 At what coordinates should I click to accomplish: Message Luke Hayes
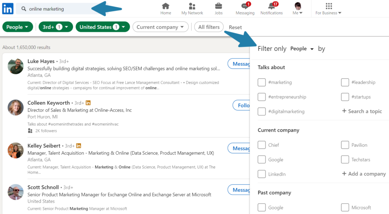pos(239,64)
